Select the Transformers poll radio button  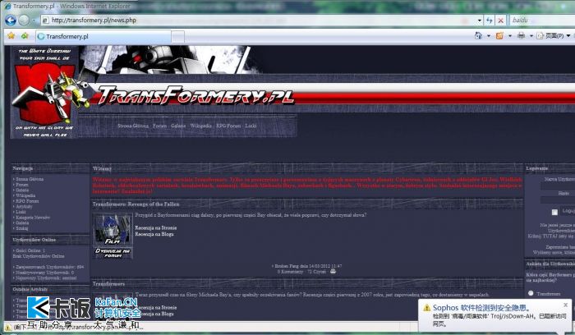[x=531, y=293]
